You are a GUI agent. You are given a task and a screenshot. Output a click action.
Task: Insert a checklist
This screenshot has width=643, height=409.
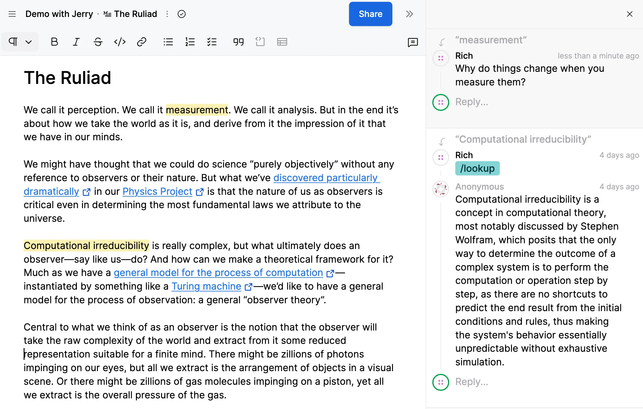pos(212,42)
